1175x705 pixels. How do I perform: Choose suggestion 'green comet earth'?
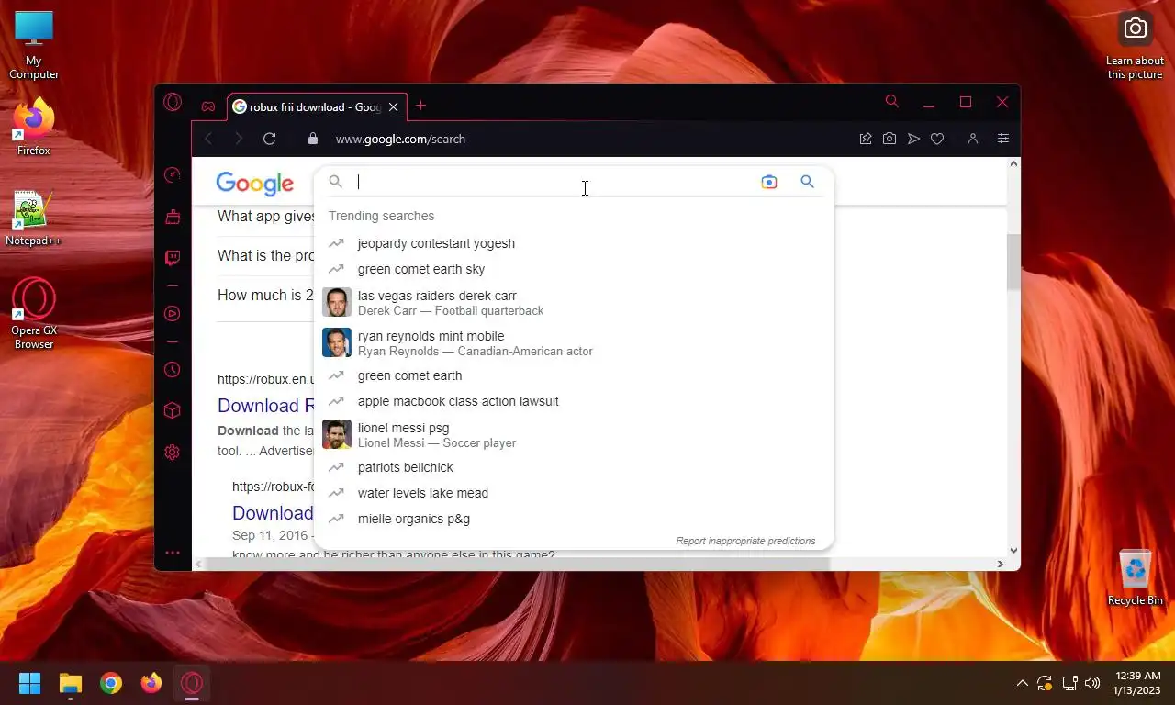[x=574, y=375]
